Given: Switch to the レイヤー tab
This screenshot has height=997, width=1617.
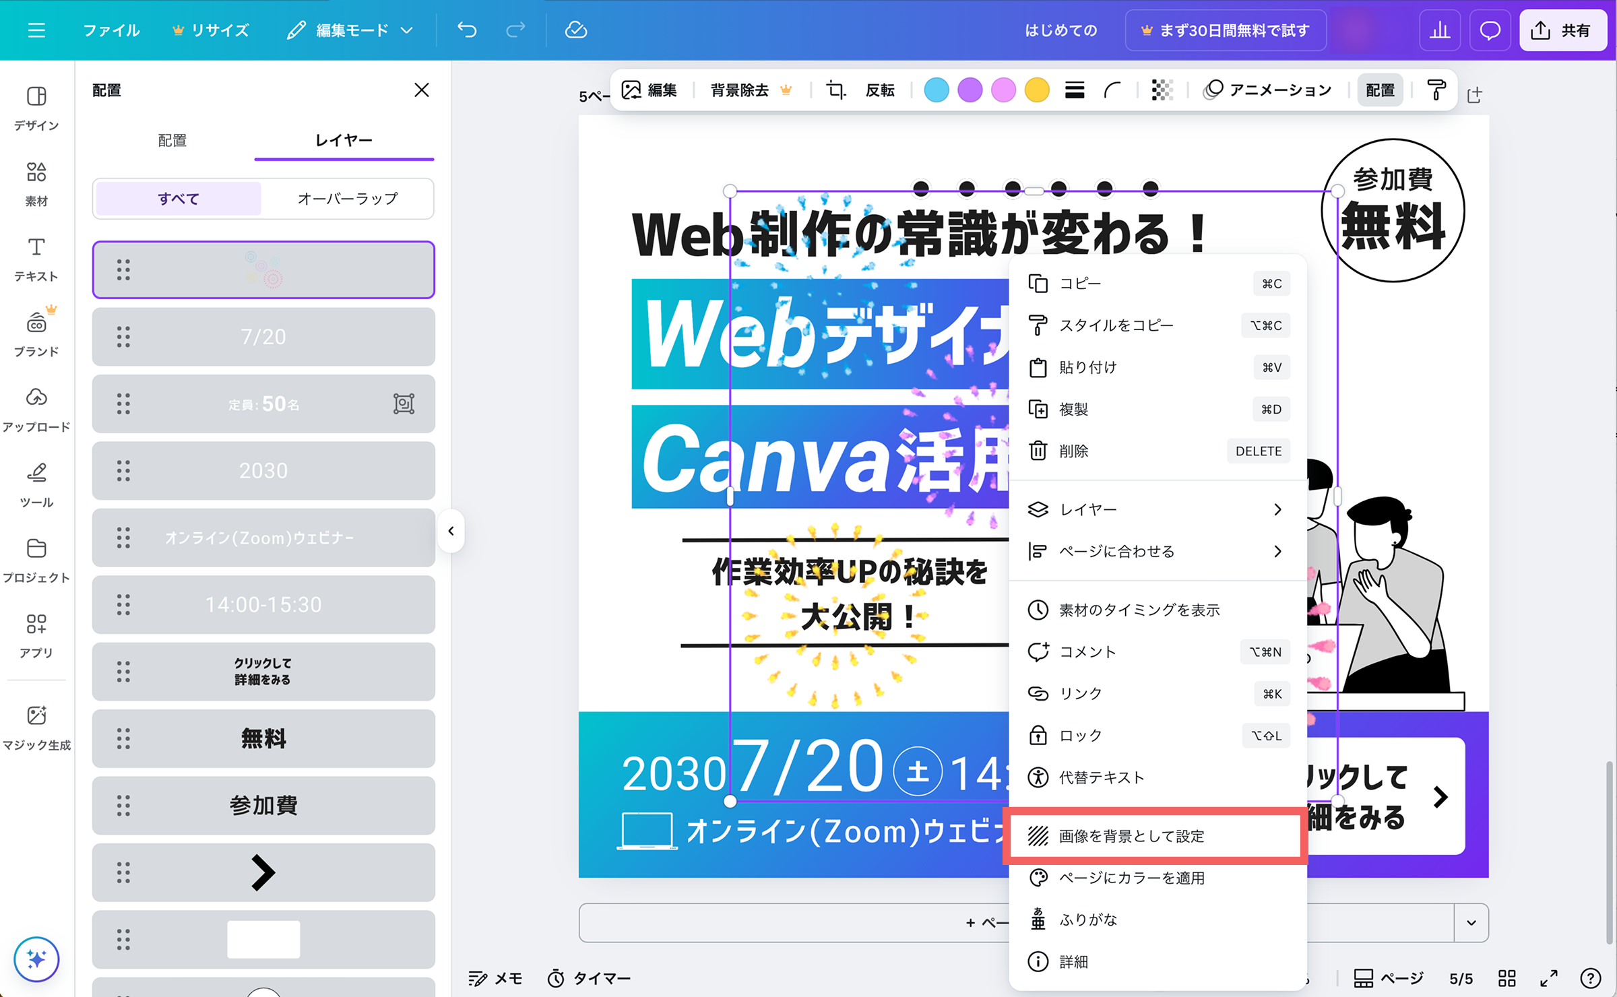Looking at the screenshot, I should 344,140.
